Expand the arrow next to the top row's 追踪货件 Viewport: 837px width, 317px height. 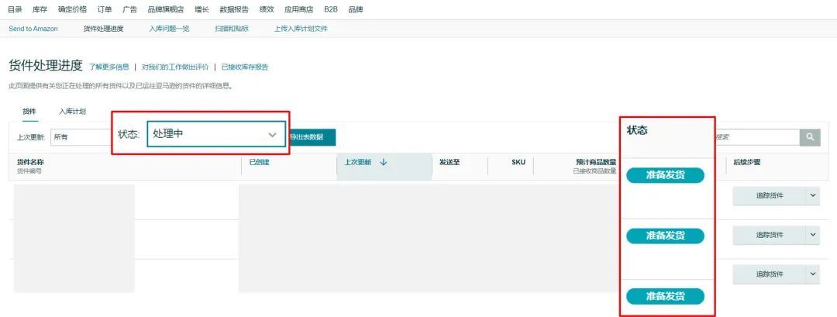pos(812,196)
